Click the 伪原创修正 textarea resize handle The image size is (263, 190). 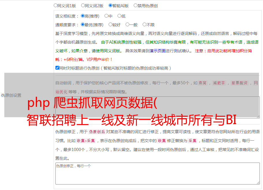pos(258,183)
